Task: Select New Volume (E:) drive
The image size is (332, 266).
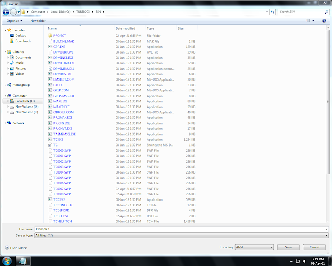Action: click(26, 112)
